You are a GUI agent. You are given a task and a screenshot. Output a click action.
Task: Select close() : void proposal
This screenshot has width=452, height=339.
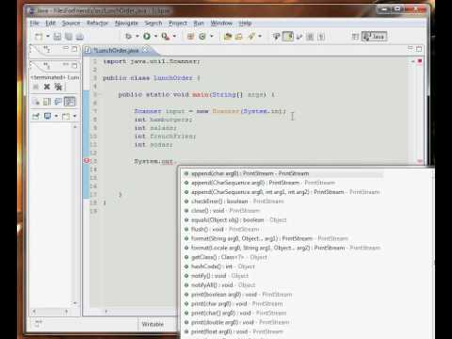click(x=225, y=211)
